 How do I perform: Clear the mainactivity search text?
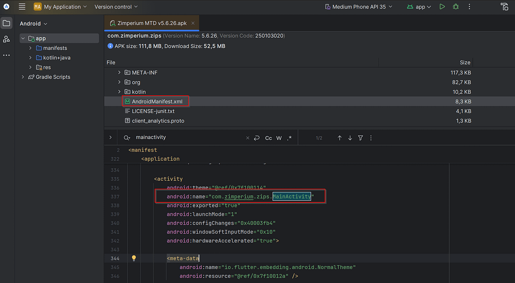(247, 138)
